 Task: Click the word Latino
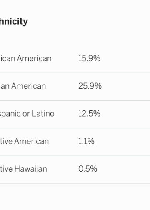[43, 114]
